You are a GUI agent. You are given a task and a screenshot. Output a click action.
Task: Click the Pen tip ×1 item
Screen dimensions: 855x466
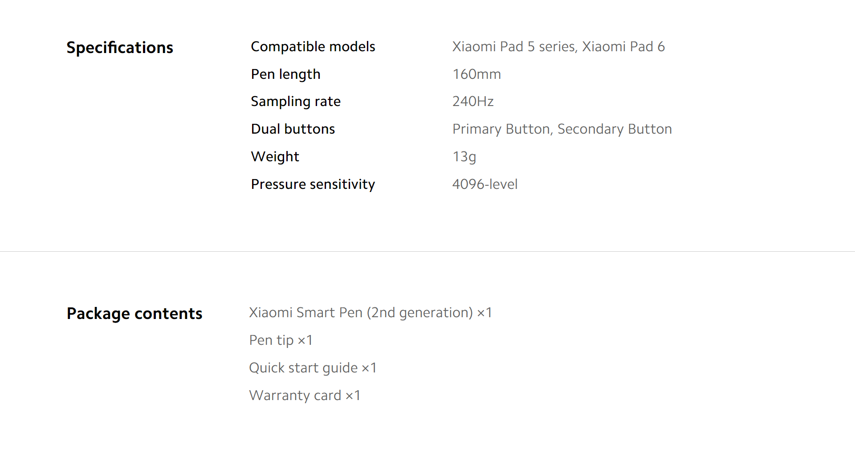(x=281, y=340)
